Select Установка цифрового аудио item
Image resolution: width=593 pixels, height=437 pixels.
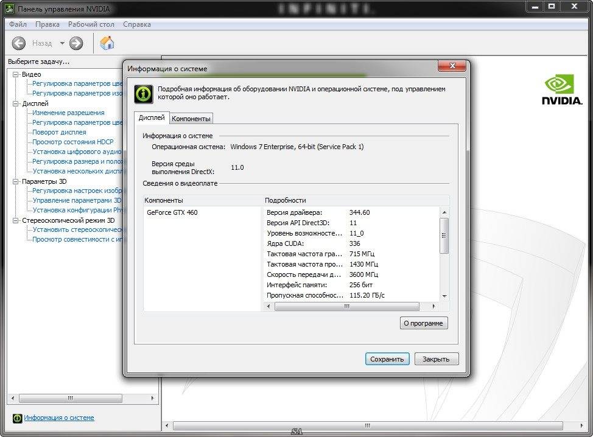tap(77, 152)
